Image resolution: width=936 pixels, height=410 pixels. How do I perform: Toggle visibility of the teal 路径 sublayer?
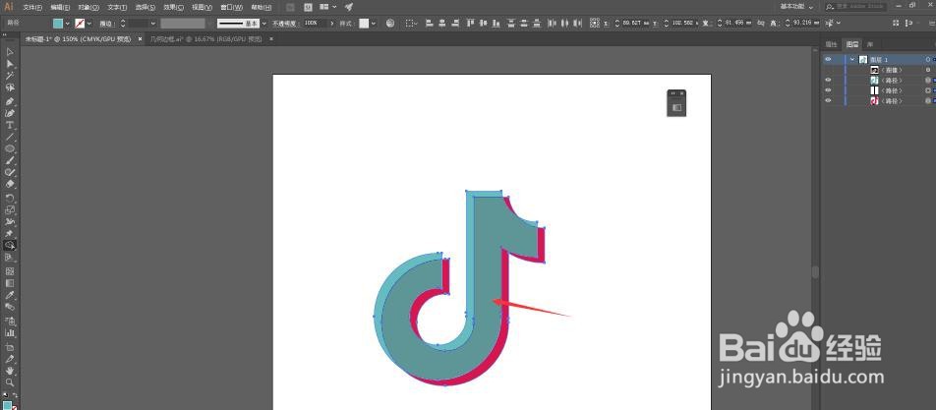828,80
